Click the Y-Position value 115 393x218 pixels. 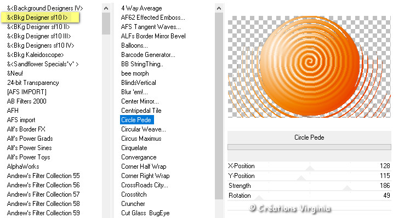385,176
